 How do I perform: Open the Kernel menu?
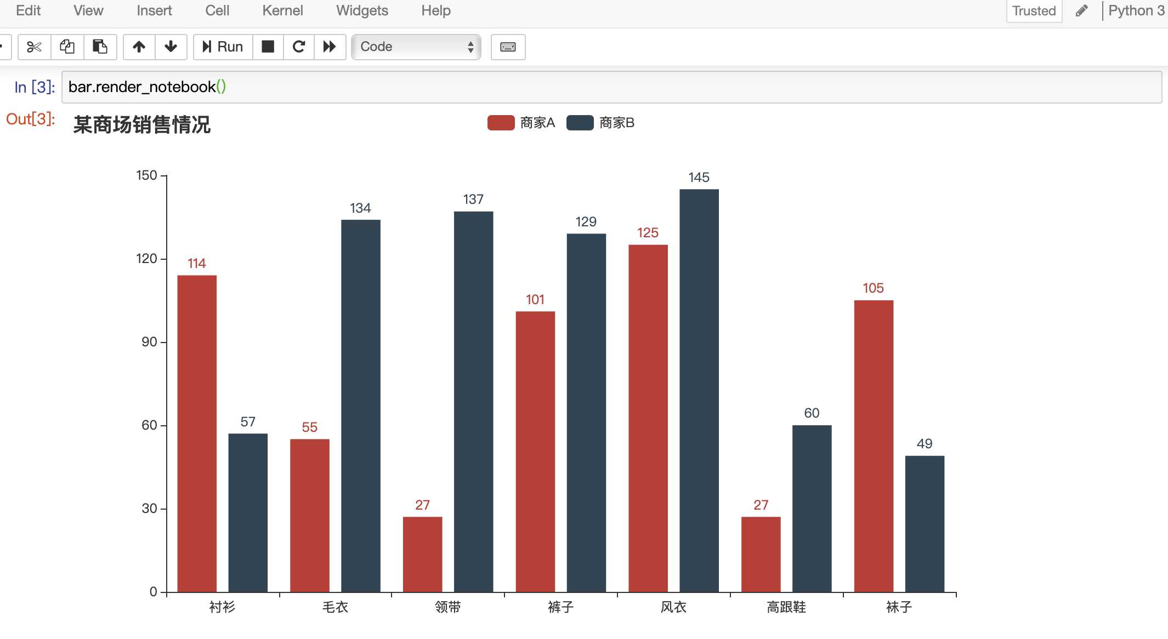[282, 10]
